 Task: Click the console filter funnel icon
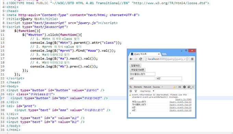[x=136, y=91]
